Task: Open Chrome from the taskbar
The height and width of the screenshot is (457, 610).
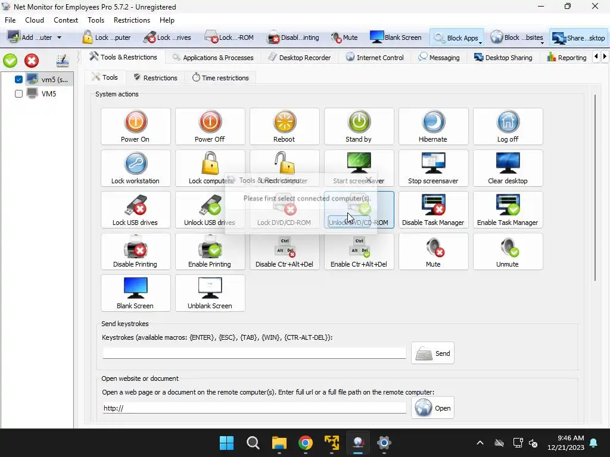Action: point(306,443)
